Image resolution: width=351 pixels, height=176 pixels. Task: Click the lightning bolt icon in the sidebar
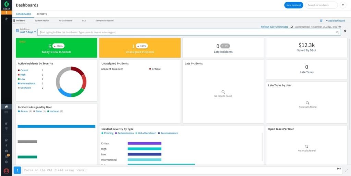tap(6, 145)
